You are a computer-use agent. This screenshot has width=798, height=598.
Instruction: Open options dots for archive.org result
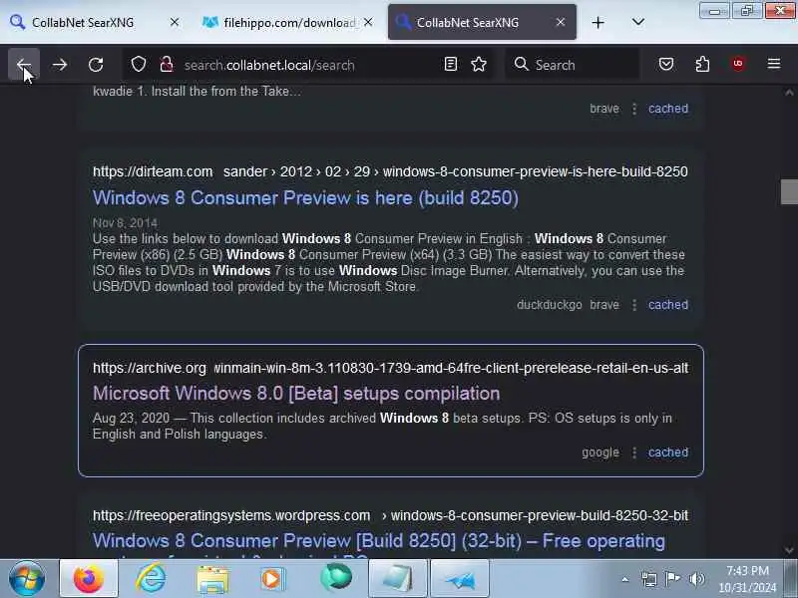(634, 452)
